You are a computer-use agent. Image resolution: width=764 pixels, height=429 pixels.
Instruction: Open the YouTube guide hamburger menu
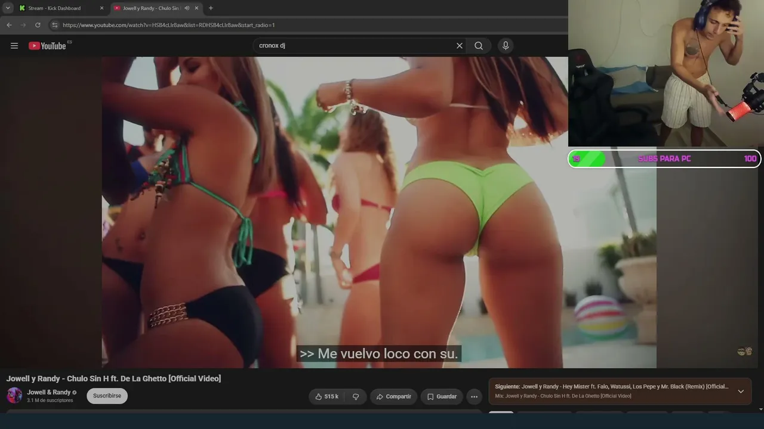click(14, 46)
